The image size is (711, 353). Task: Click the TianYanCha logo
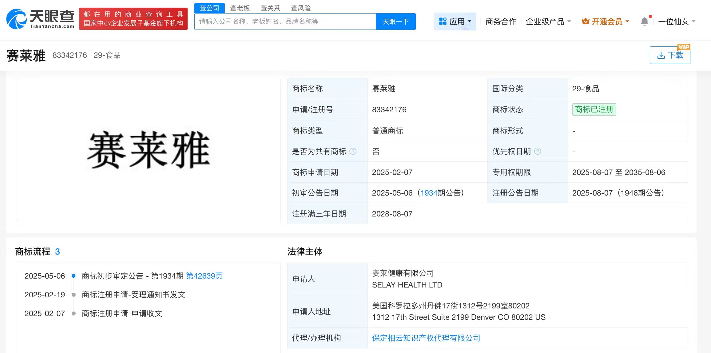pos(40,19)
